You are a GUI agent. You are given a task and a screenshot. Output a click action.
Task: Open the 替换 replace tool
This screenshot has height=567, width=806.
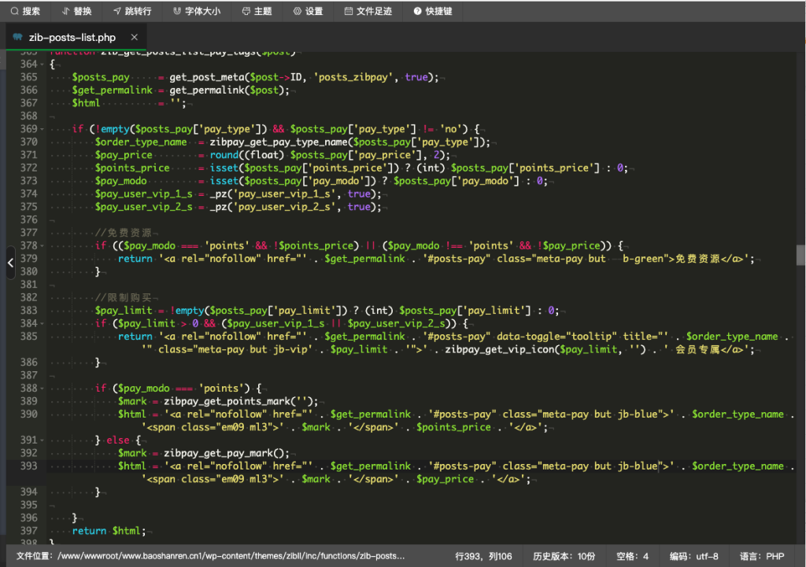click(x=76, y=11)
